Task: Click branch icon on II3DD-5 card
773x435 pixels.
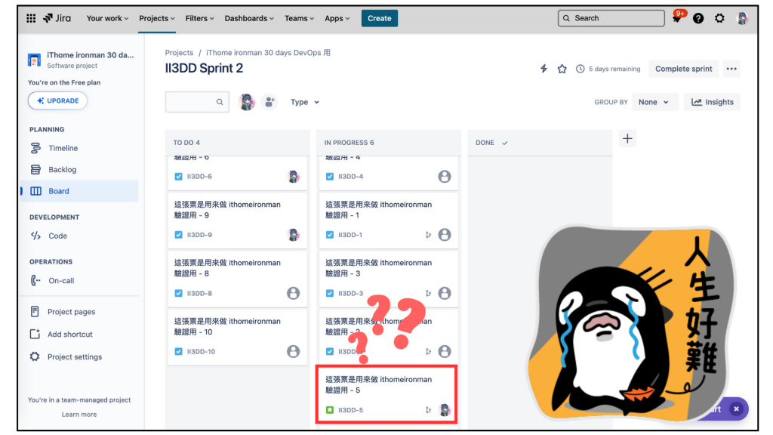Action: point(429,410)
